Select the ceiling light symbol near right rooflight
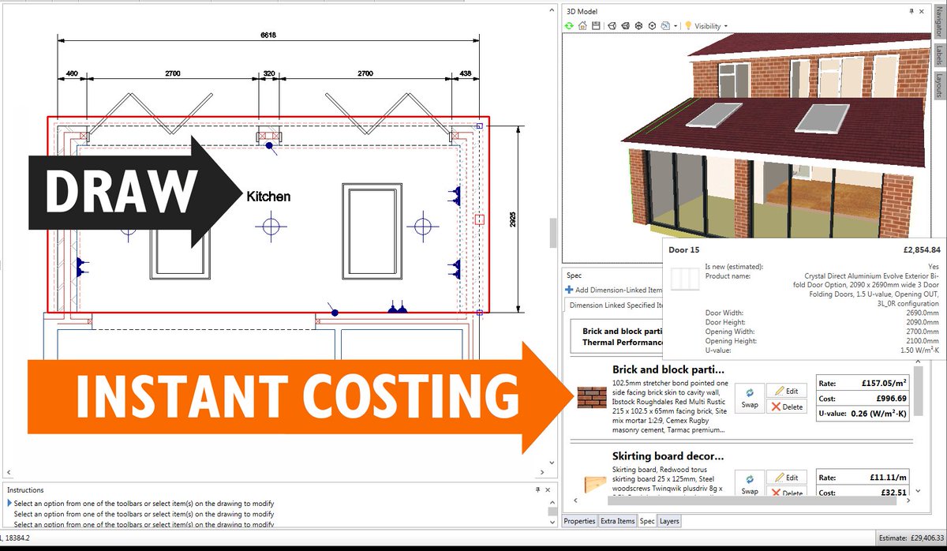This screenshot has width=947, height=551. click(x=425, y=226)
